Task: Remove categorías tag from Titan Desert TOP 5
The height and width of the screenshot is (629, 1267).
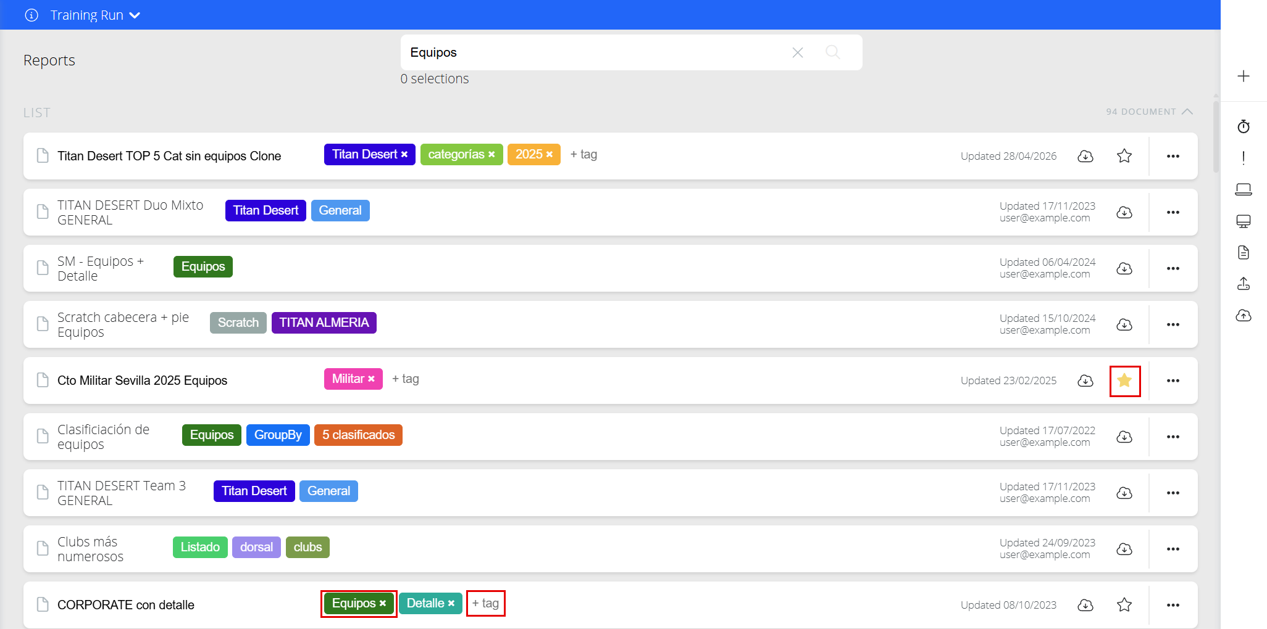Action: tap(491, 155)
